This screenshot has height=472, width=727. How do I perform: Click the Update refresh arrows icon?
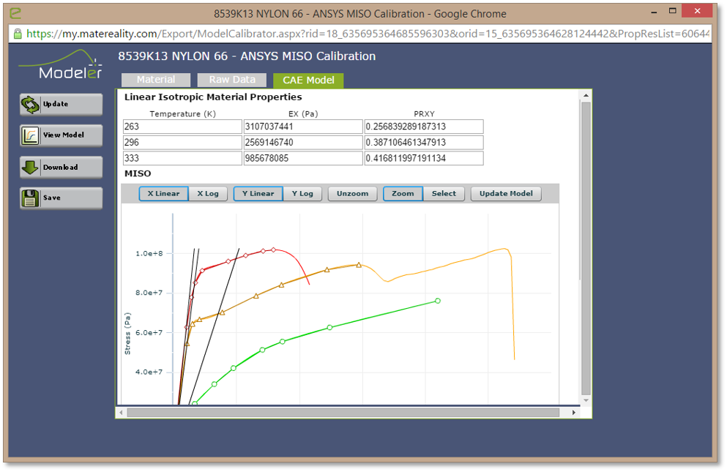(30, 105)
